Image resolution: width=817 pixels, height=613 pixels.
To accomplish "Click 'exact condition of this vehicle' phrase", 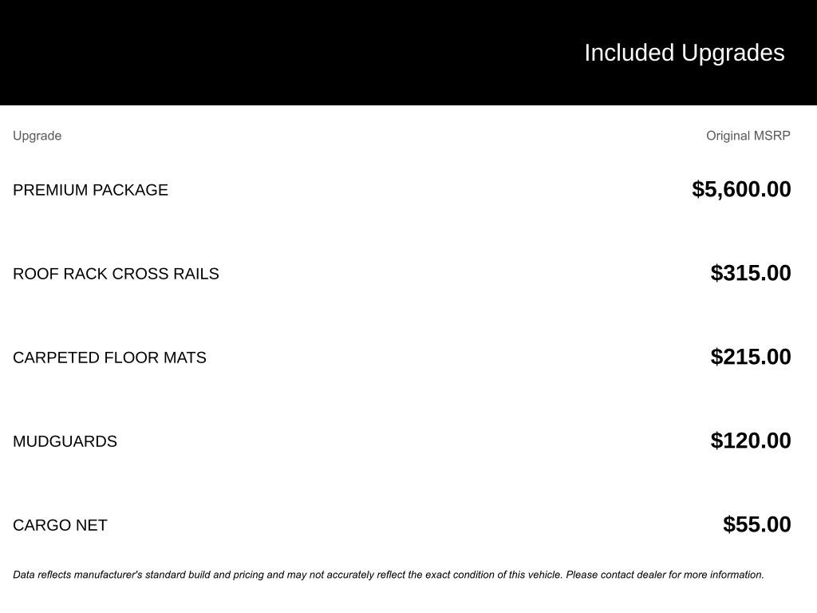I will tap(493, 575).
